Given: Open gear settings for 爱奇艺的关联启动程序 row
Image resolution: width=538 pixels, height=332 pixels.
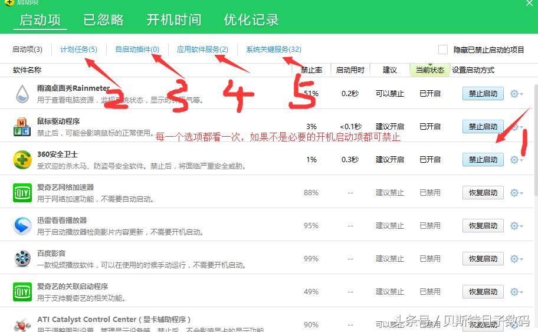Looking at the screenshot, I should tap(516, 291).
